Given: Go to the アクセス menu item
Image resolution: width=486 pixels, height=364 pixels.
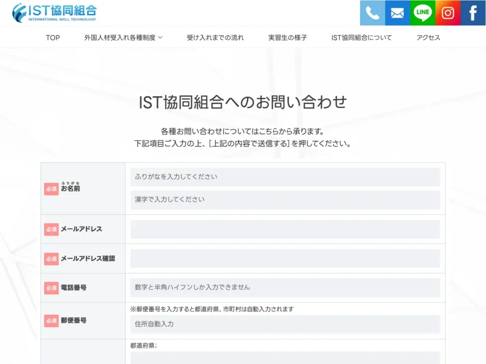Looking at the screenshot, I should click(429, 38).
